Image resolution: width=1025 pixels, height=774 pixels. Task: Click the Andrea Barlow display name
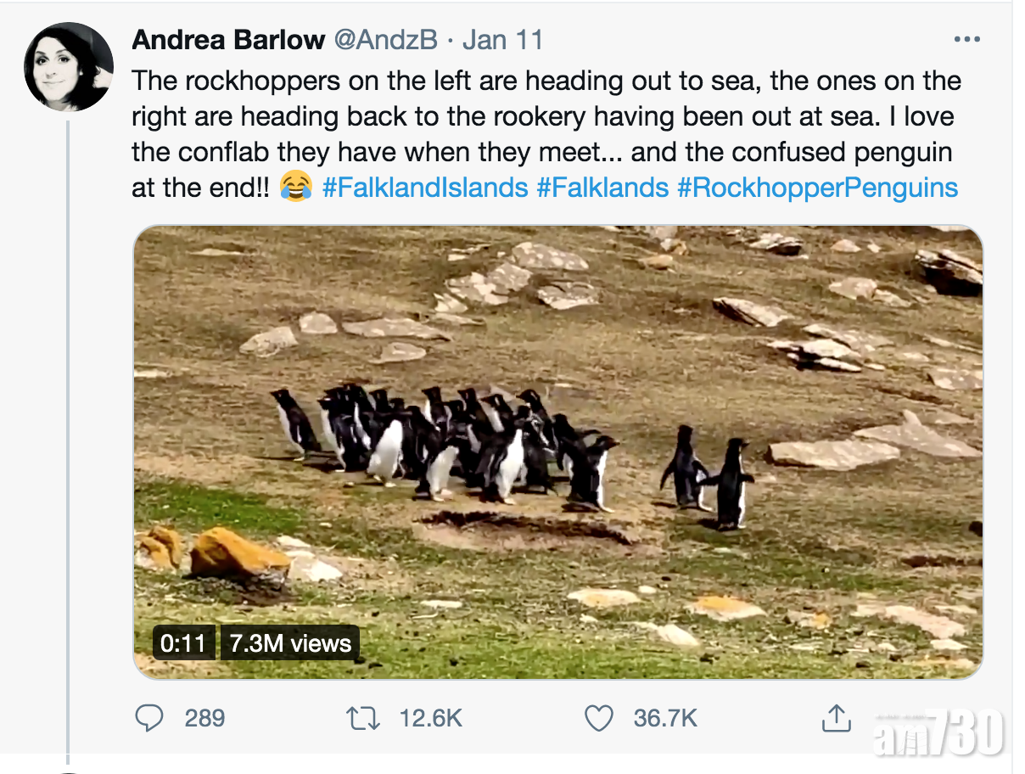(228, 40)
